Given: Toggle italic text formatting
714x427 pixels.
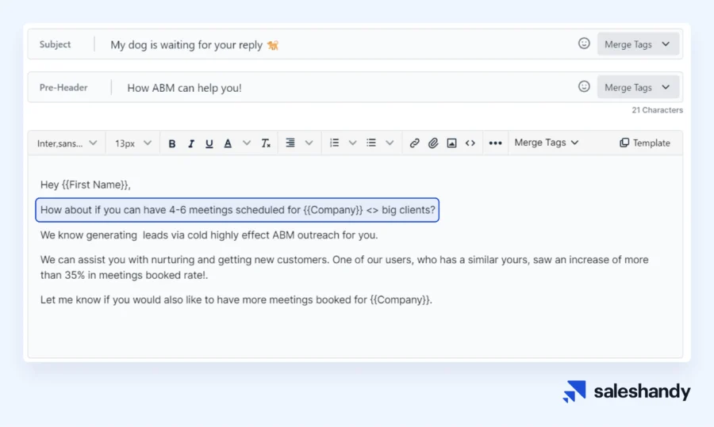Looking at the screenshot, I should click(191, 143).
